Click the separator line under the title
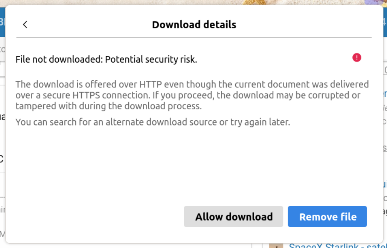The height and width of the screenshot is (248, 387). 194,37
